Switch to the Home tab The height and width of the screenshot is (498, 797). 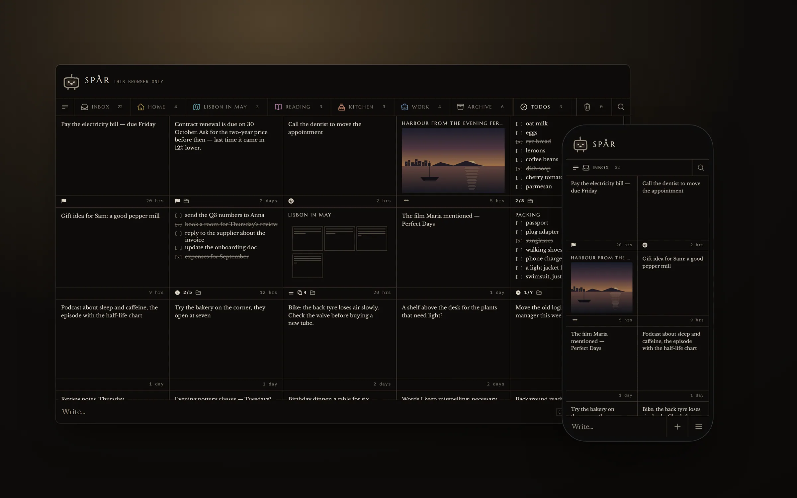coord(158,107)
